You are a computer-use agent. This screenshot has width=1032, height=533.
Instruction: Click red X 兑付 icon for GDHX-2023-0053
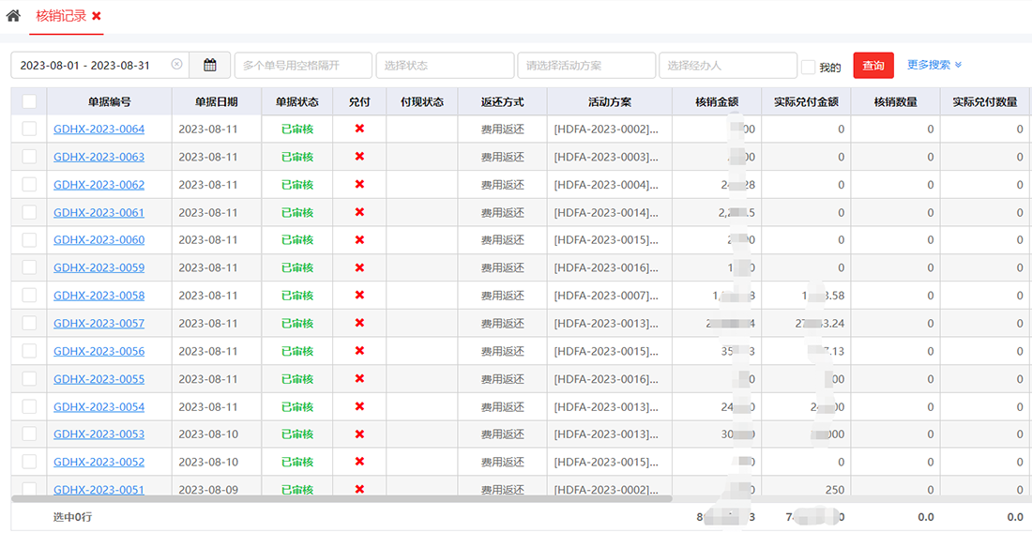359,434
